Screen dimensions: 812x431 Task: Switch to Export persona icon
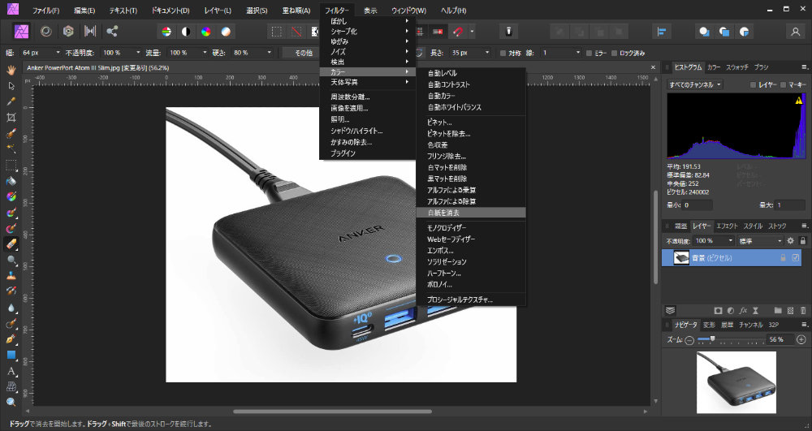(112, 32)
